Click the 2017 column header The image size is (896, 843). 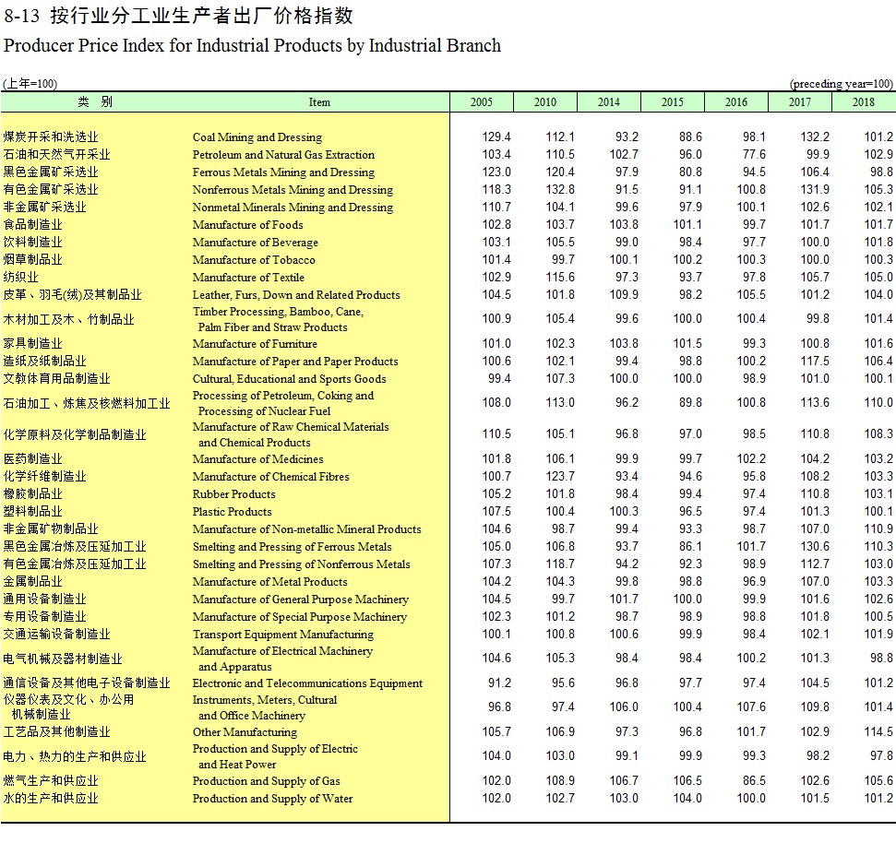point(800,102)
